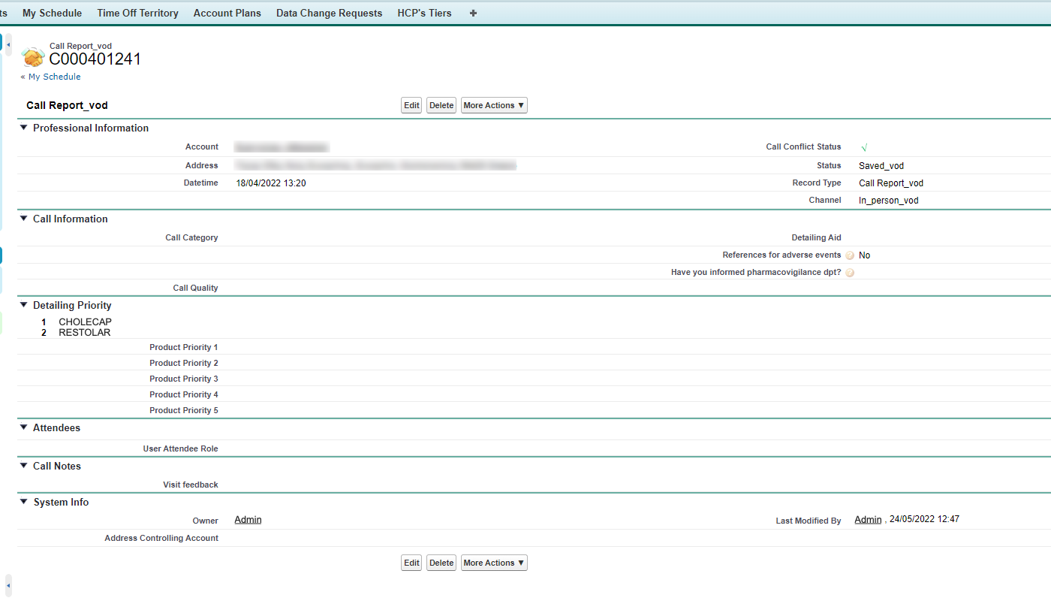The height and width of the screenshot is (610, 1051).
Task: Follow the « My Schedule breadcrumb link
Action: (x=51, y=77)
